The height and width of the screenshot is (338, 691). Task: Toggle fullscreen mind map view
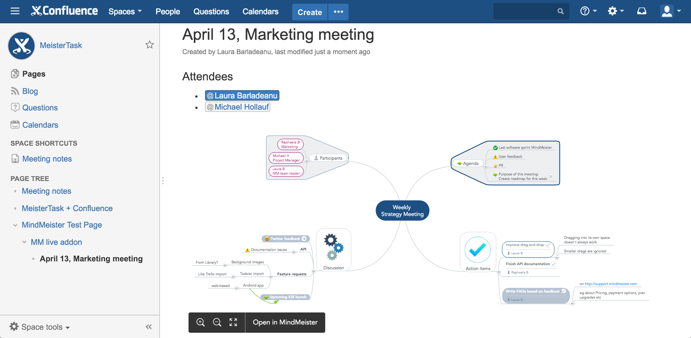233,322
